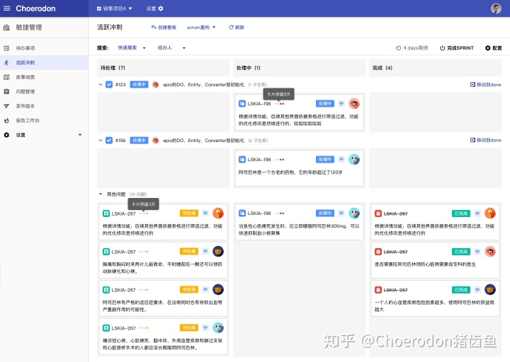
Task: Click the 4 days剩余 clock indicator
Action: [x=412, y=48]
